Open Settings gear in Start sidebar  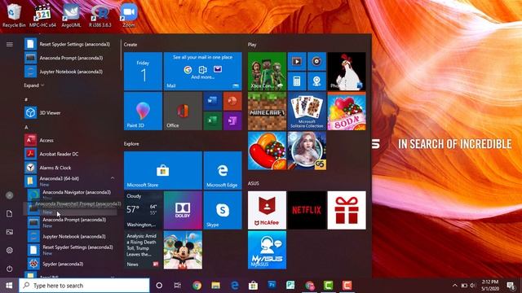[9, 250]
